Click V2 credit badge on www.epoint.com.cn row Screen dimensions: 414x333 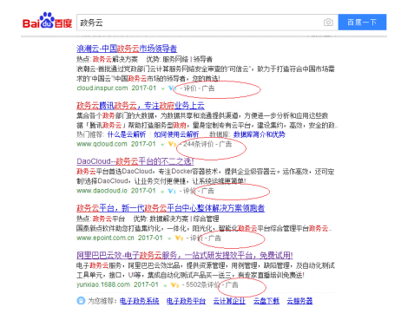(x=180, y=238)
